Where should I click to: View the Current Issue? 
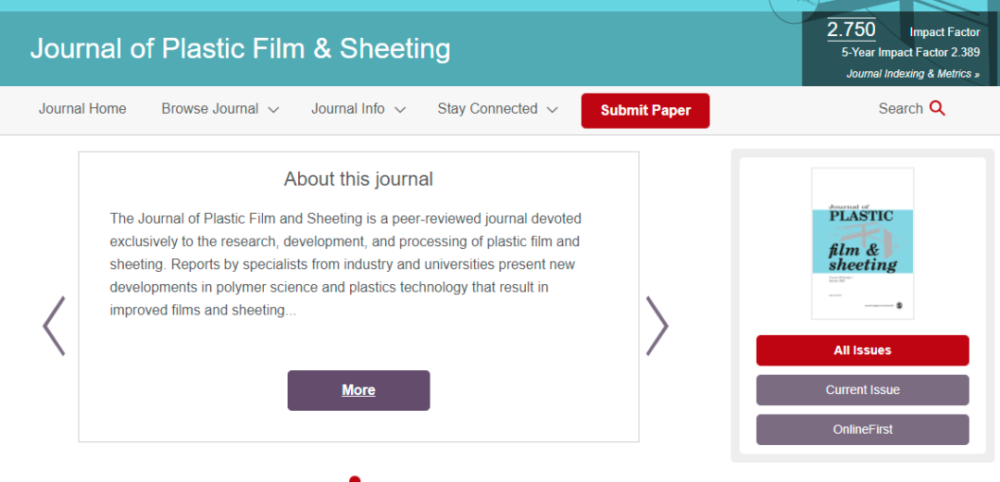pyautogui.click(x=862, y=390)
